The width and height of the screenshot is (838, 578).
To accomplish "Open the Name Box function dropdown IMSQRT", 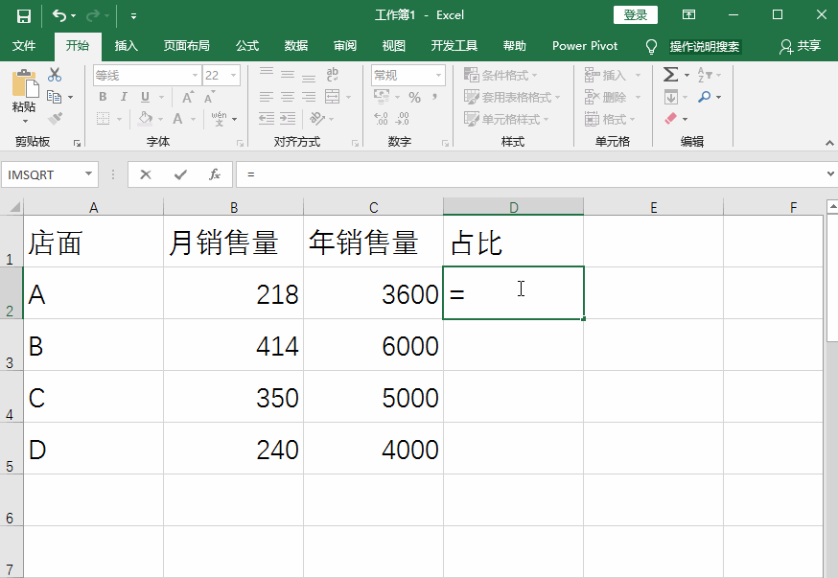I will pyautogui.click(x=89, y=174).
